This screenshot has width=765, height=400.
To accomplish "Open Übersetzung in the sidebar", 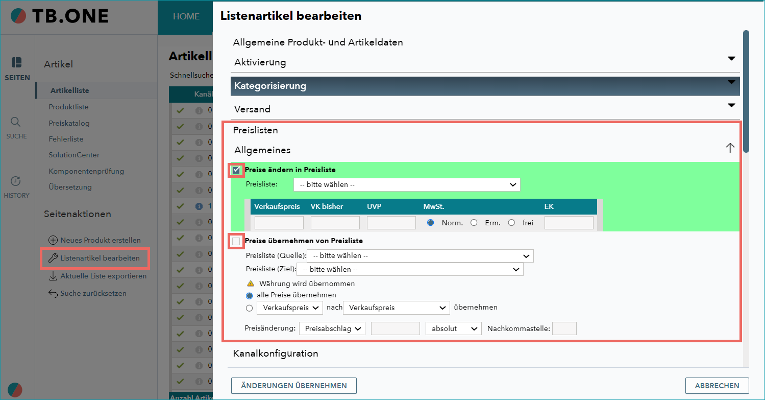I will click(70, 187).
